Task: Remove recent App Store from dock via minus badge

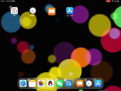Action: tap(95, 80)
